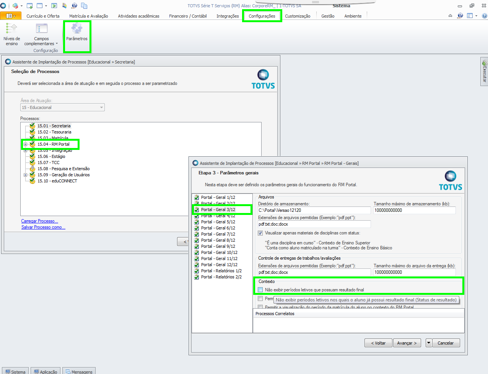488x374 pixels.
Task: Open the Currículo e Oferta tab
Action: pyautogui.click(x=43, y=16)
